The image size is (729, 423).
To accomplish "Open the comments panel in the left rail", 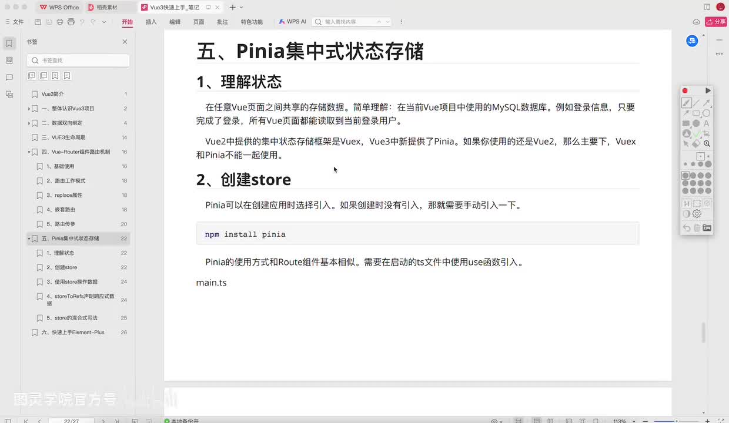I will [9, 78].
